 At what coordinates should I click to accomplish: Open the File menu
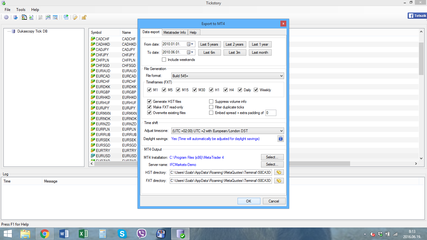[8, 10]
